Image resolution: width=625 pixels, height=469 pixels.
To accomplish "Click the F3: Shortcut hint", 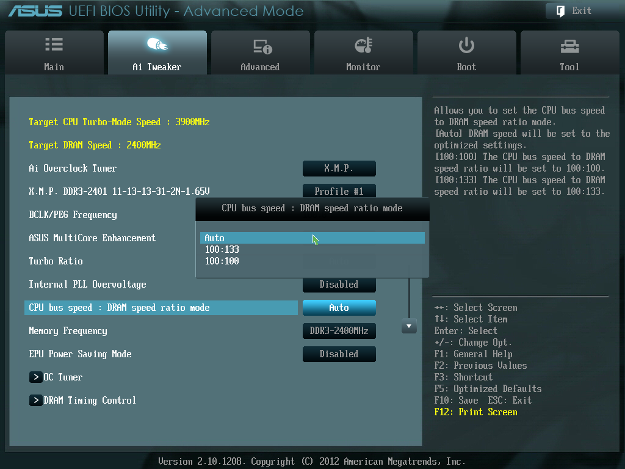I will pyautogui.click(x=463, y=377).
